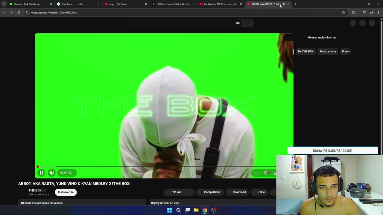Click the video title ABBOT, AKA RASTA

74,184
